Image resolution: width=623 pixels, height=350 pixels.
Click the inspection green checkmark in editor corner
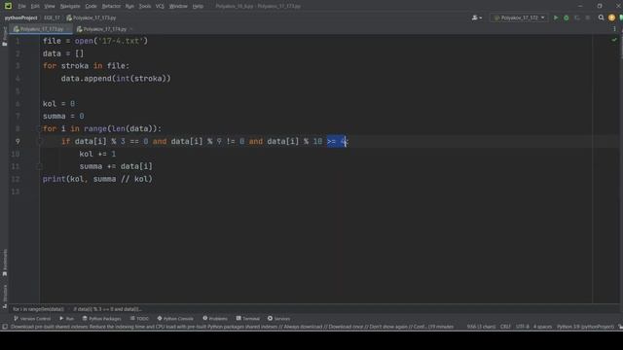point(614,40)
